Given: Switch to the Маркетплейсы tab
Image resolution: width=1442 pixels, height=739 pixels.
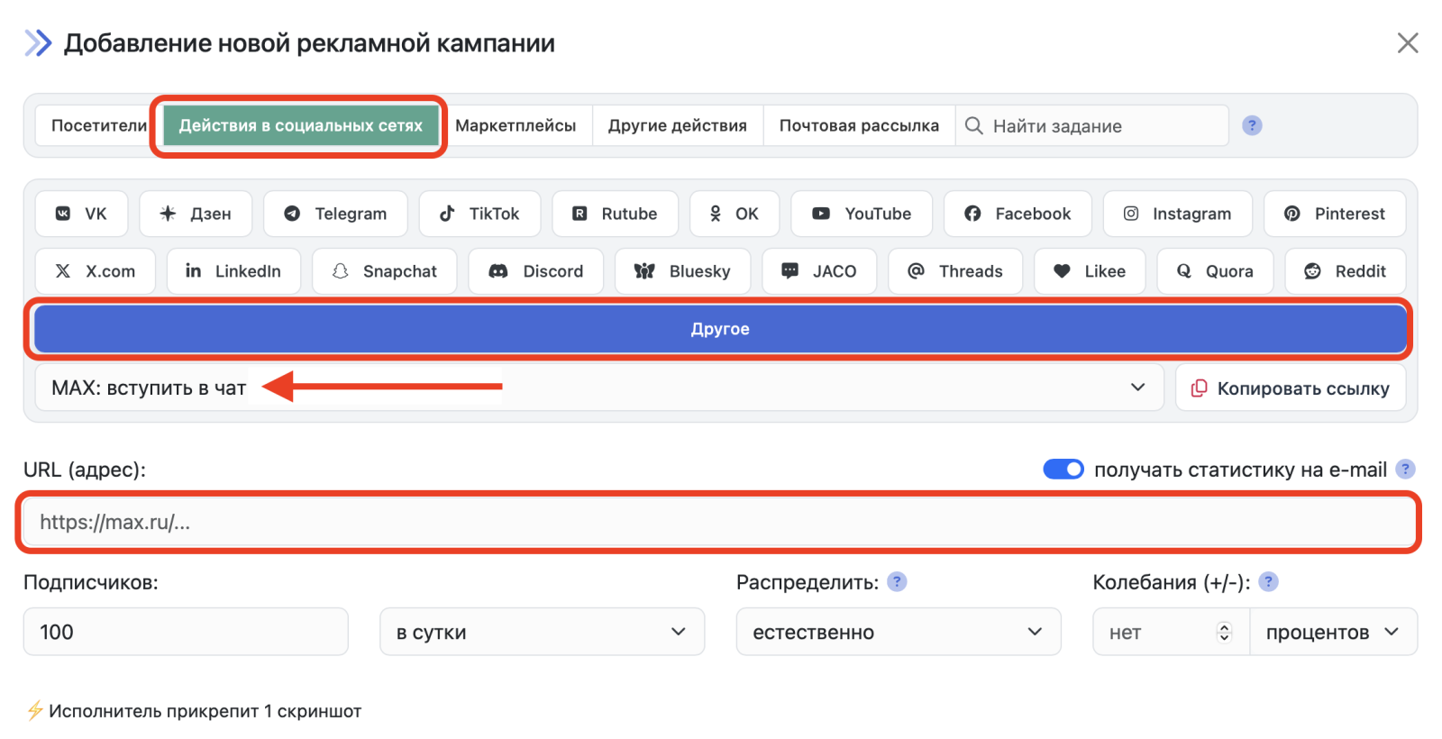Looking at the screenshot, I should [516, 125].
